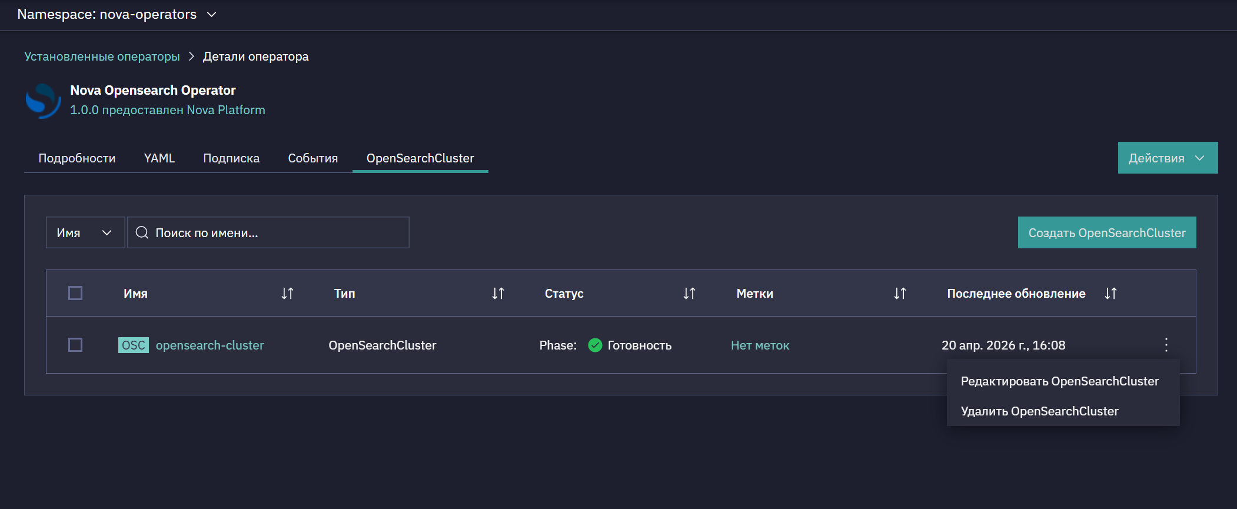Screen dimensions: 1237x509
Task: Toggle the select-all checkbox in table header
Action: pos(75,293)
